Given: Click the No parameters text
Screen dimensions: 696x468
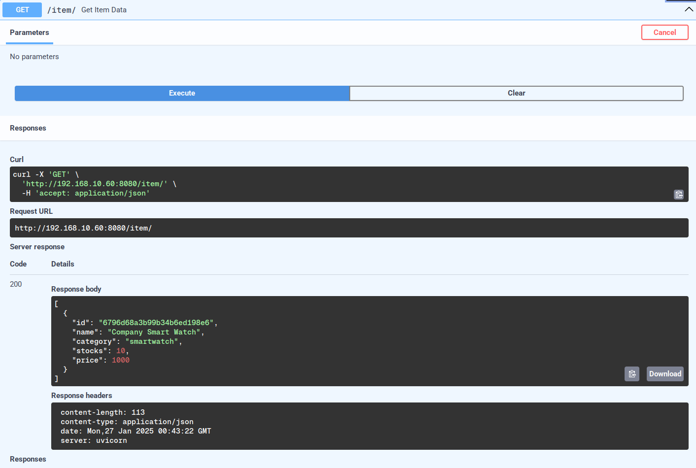Looking at the screenshot, I should click(x=34, y=57).
